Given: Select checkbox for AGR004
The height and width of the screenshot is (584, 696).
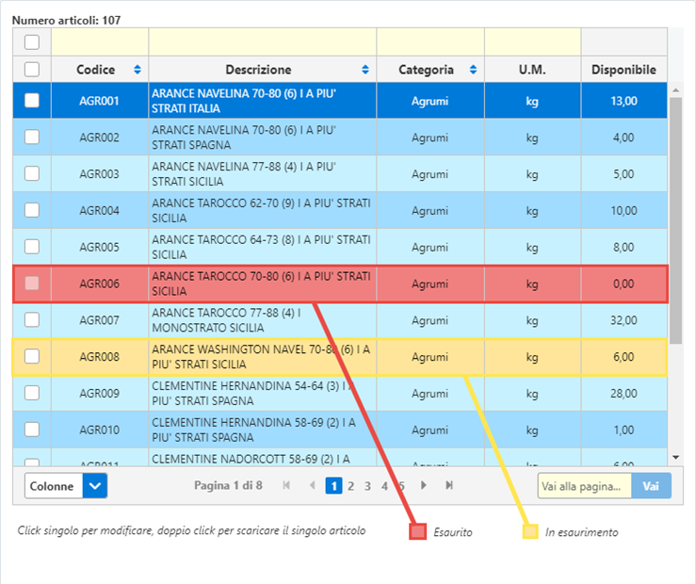Looking at the screenshot, I should pos(32,210).
